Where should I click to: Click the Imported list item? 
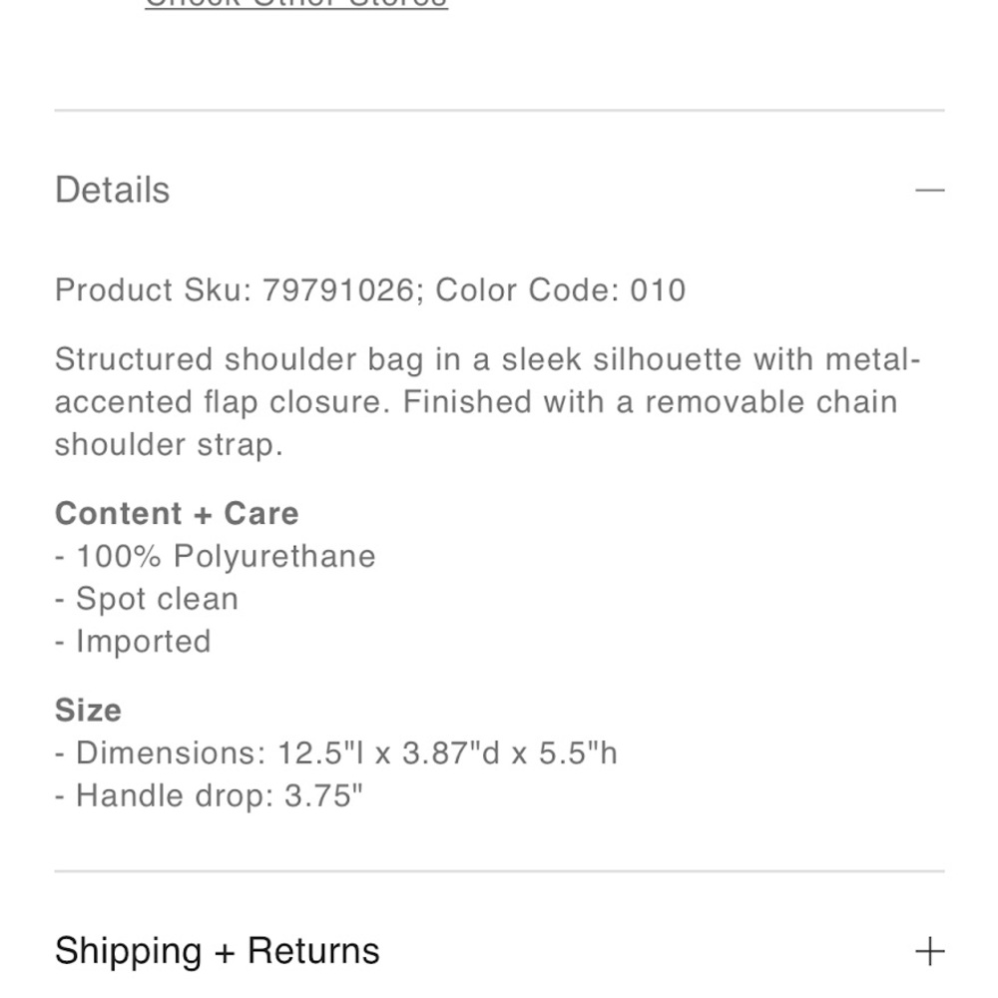click(x=133, y=641)
